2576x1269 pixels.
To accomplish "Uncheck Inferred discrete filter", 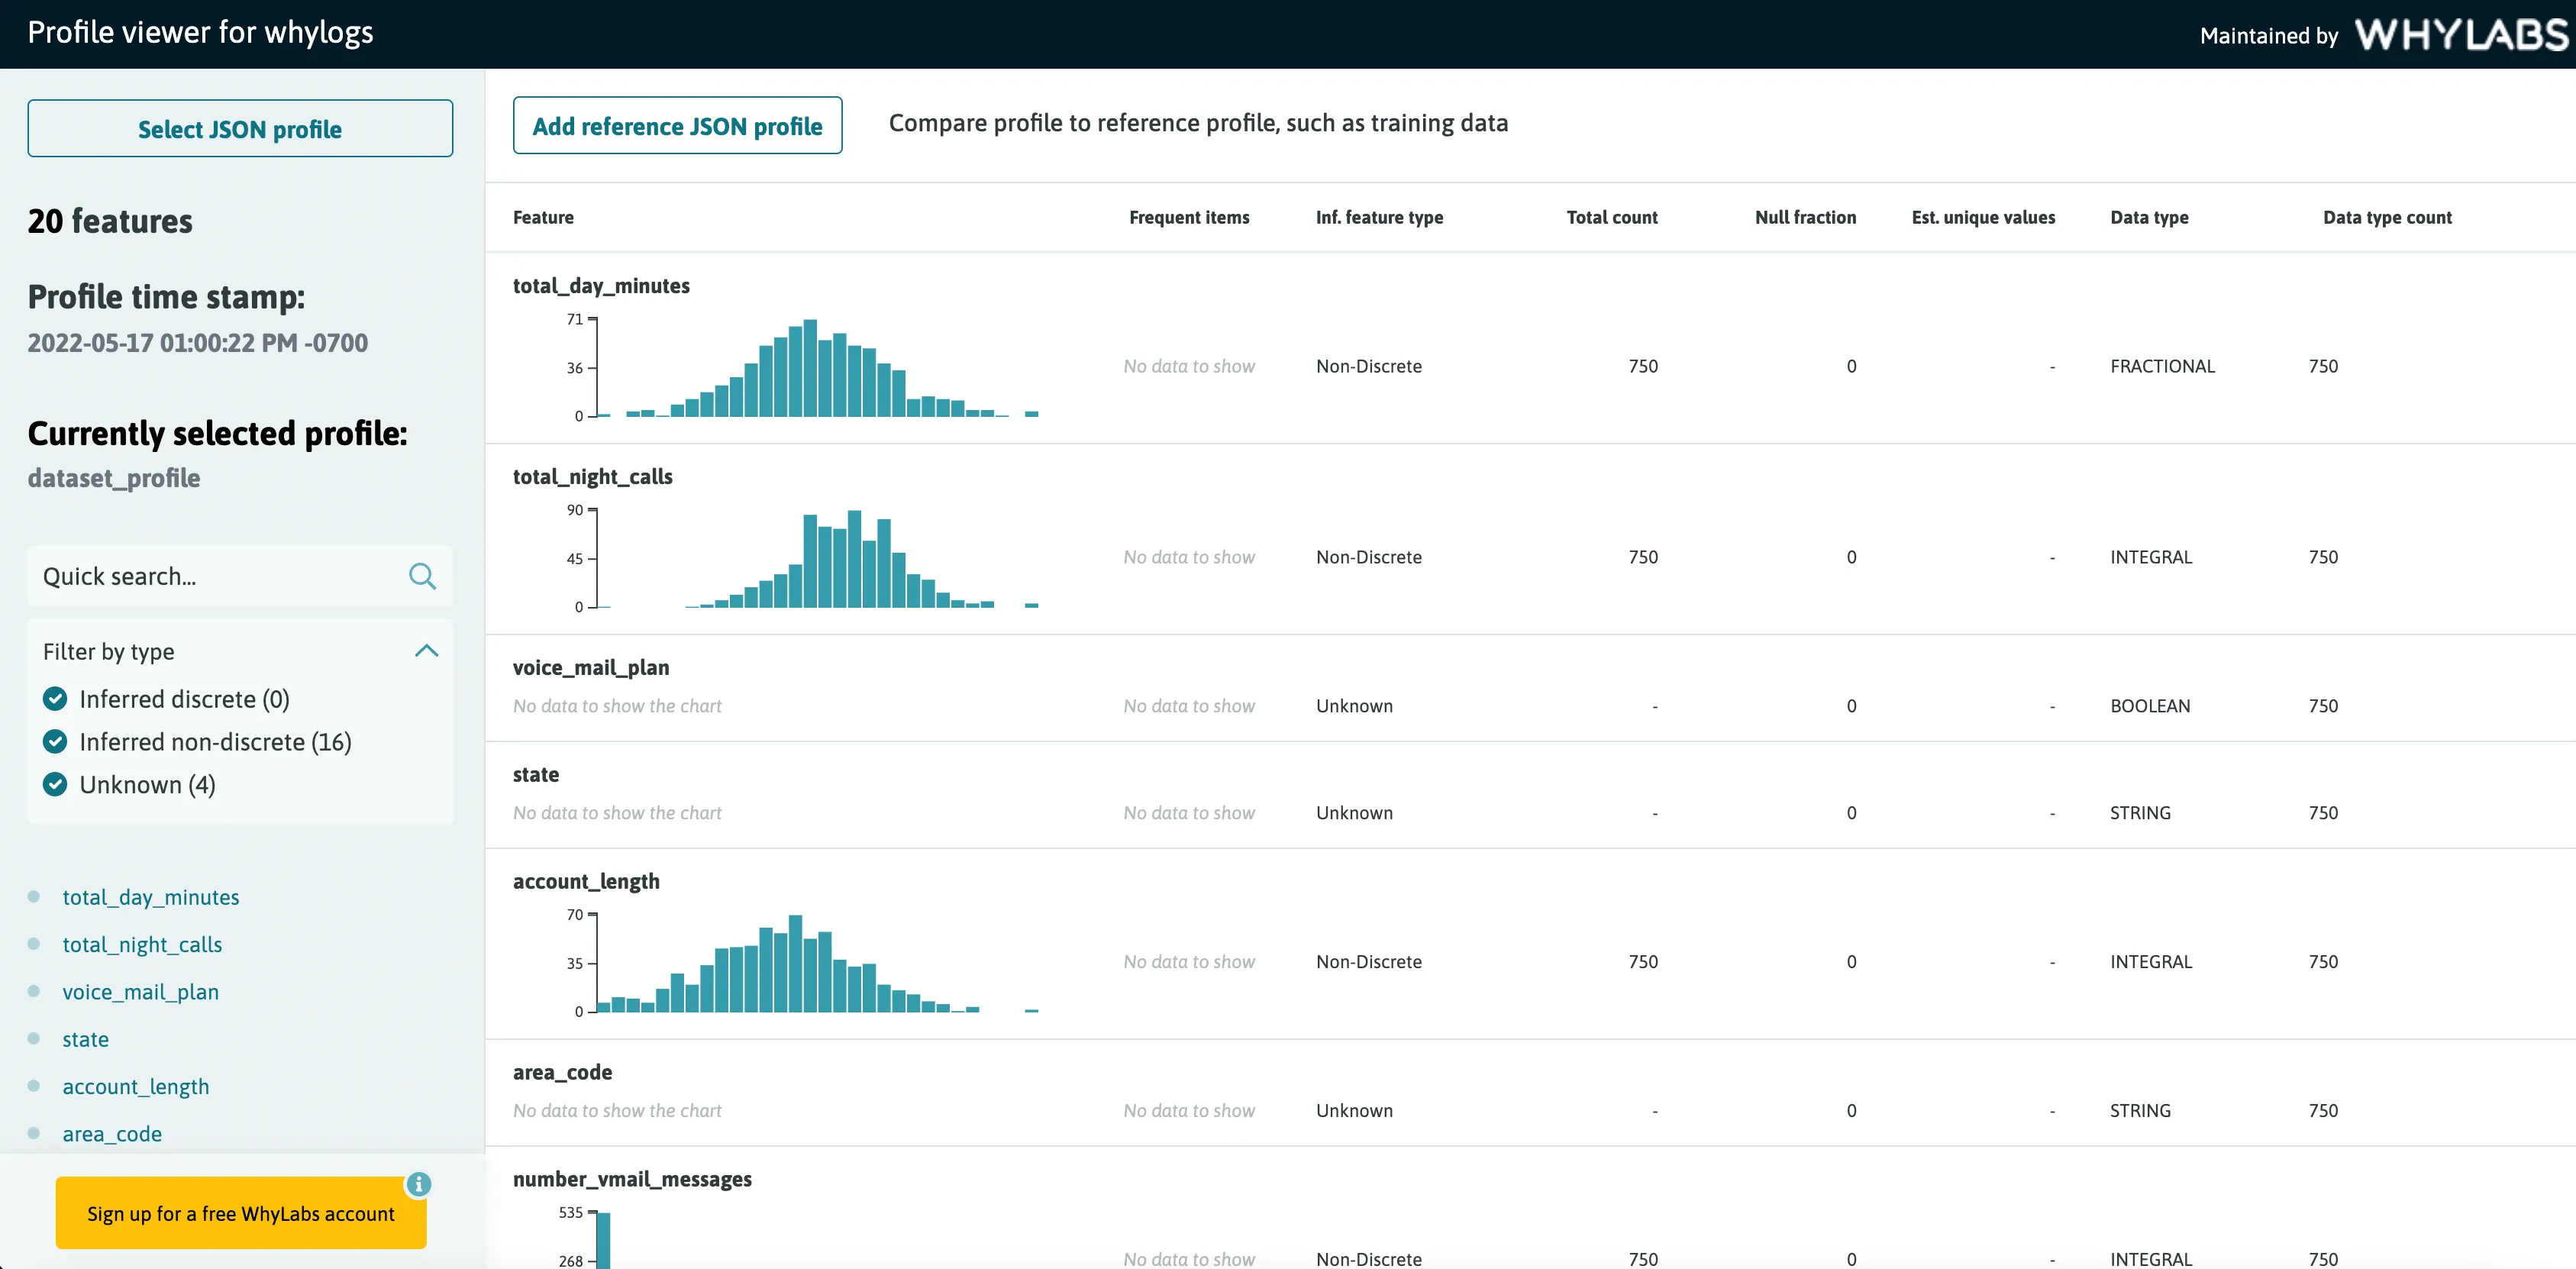I will (x=55, y=699).
